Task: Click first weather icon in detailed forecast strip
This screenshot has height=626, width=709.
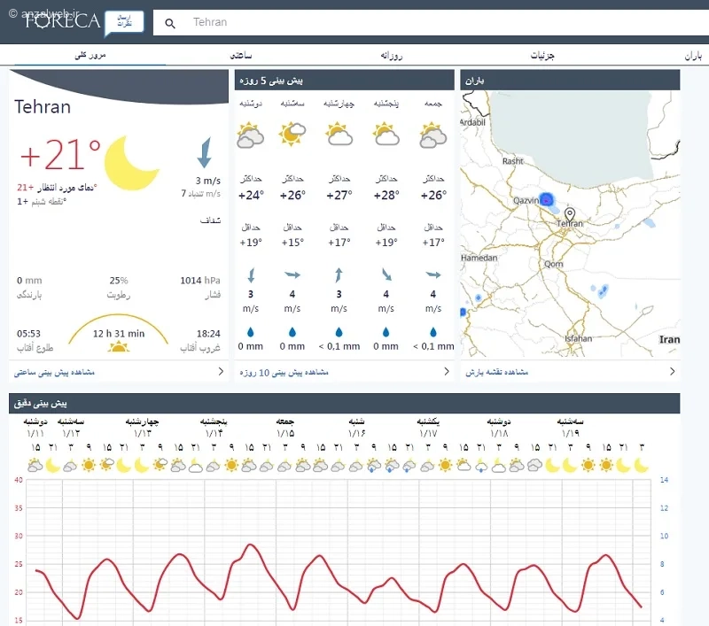Action: (x=35, y=465)
